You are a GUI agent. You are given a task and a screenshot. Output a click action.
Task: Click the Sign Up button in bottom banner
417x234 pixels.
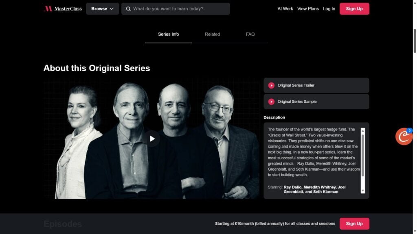click(354, 224)
